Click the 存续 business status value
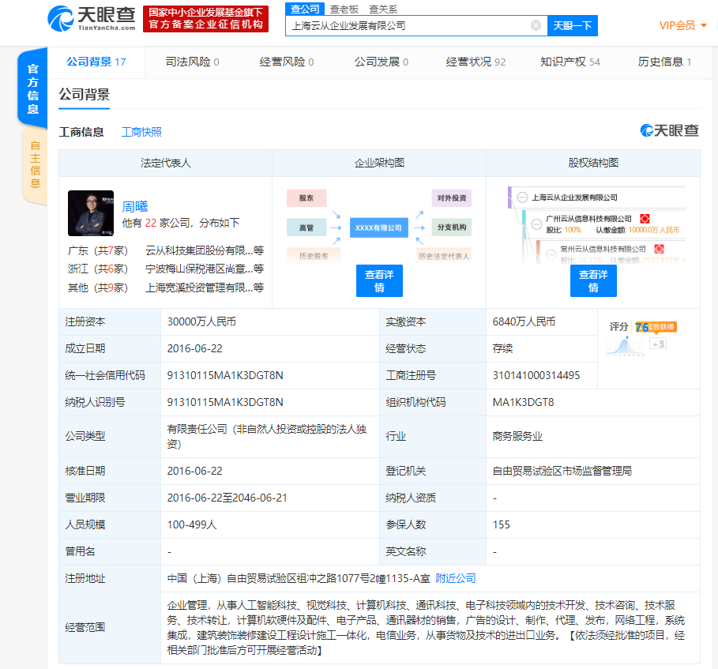Image resolution: width=718 pixels, height=669 pixels. coord(502,349)
